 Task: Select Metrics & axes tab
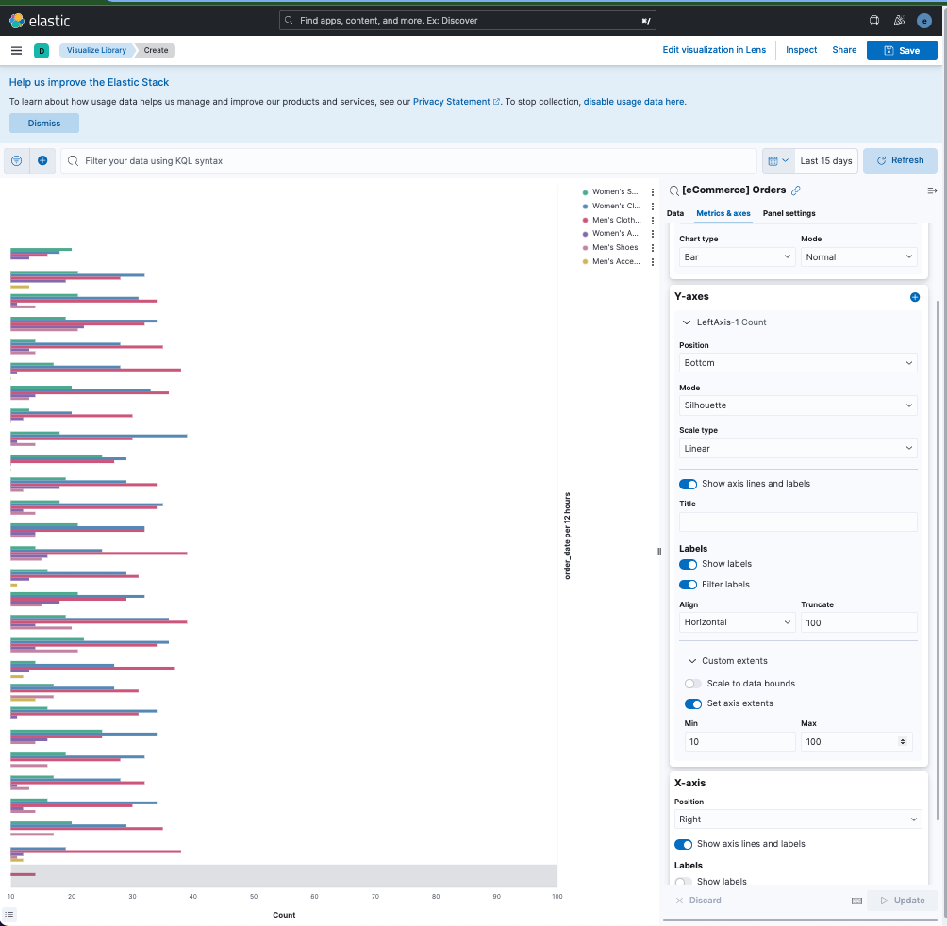723,213
